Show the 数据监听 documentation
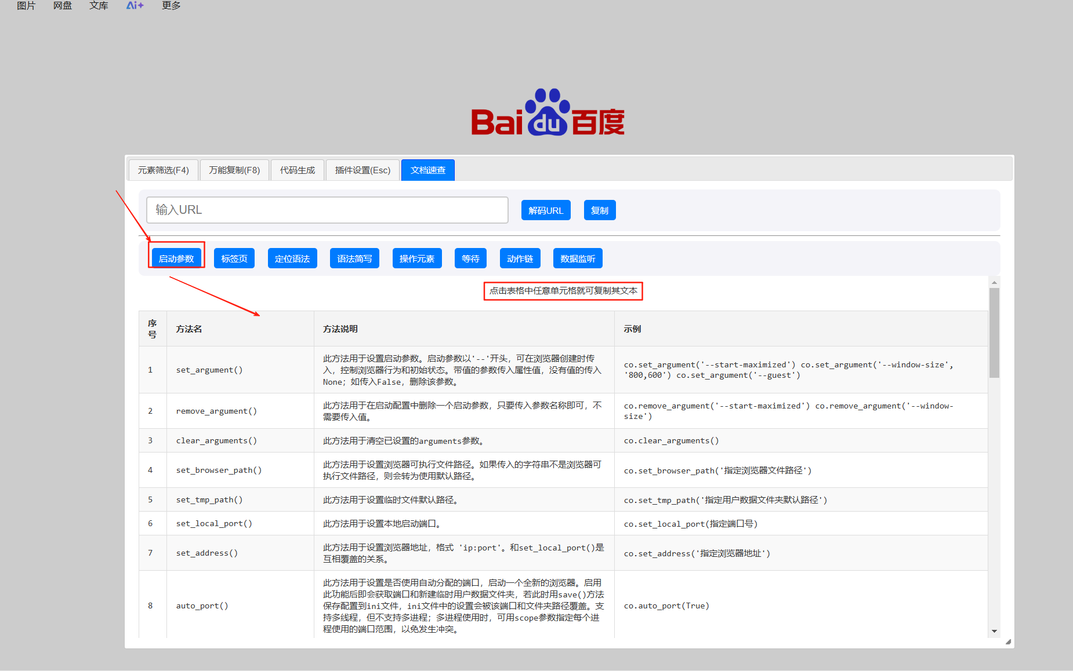The width and height of the screenshot is (1073, 671). (578, 258)
